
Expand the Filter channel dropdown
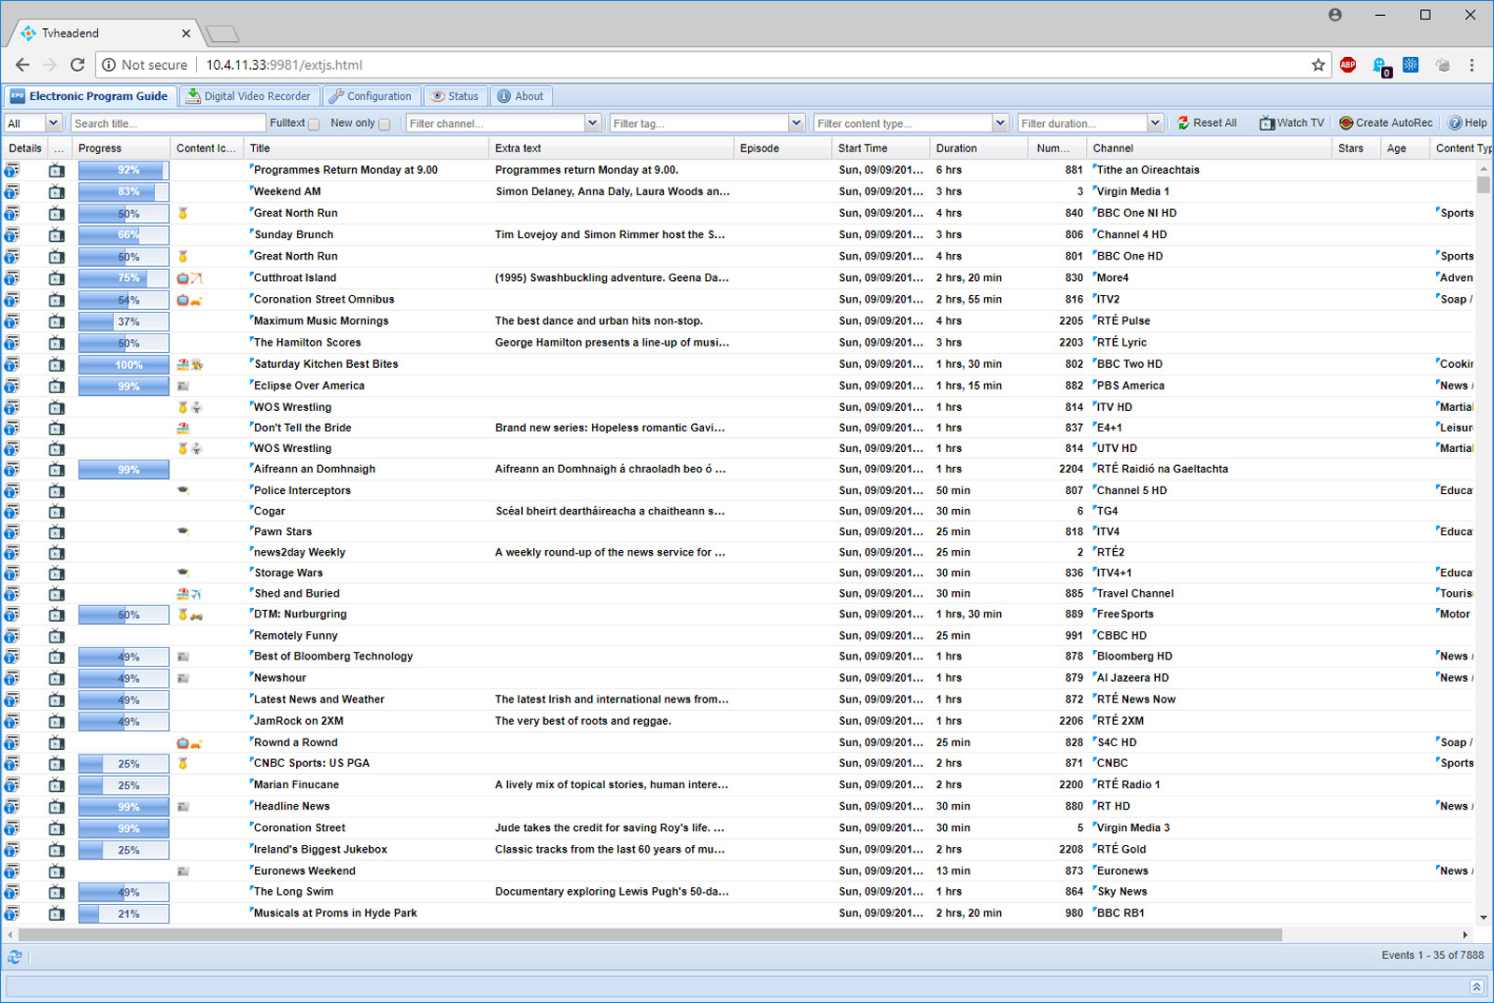(592, 123)
